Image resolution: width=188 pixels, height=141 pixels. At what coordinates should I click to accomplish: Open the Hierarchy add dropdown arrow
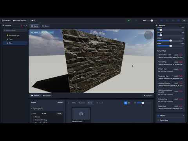point(24,25)
